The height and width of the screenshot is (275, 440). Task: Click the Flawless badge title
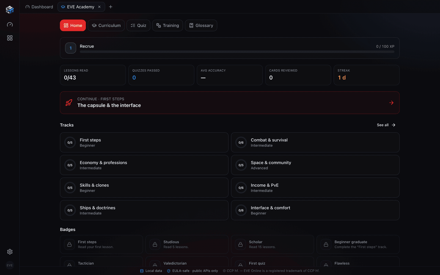(342, 263)
